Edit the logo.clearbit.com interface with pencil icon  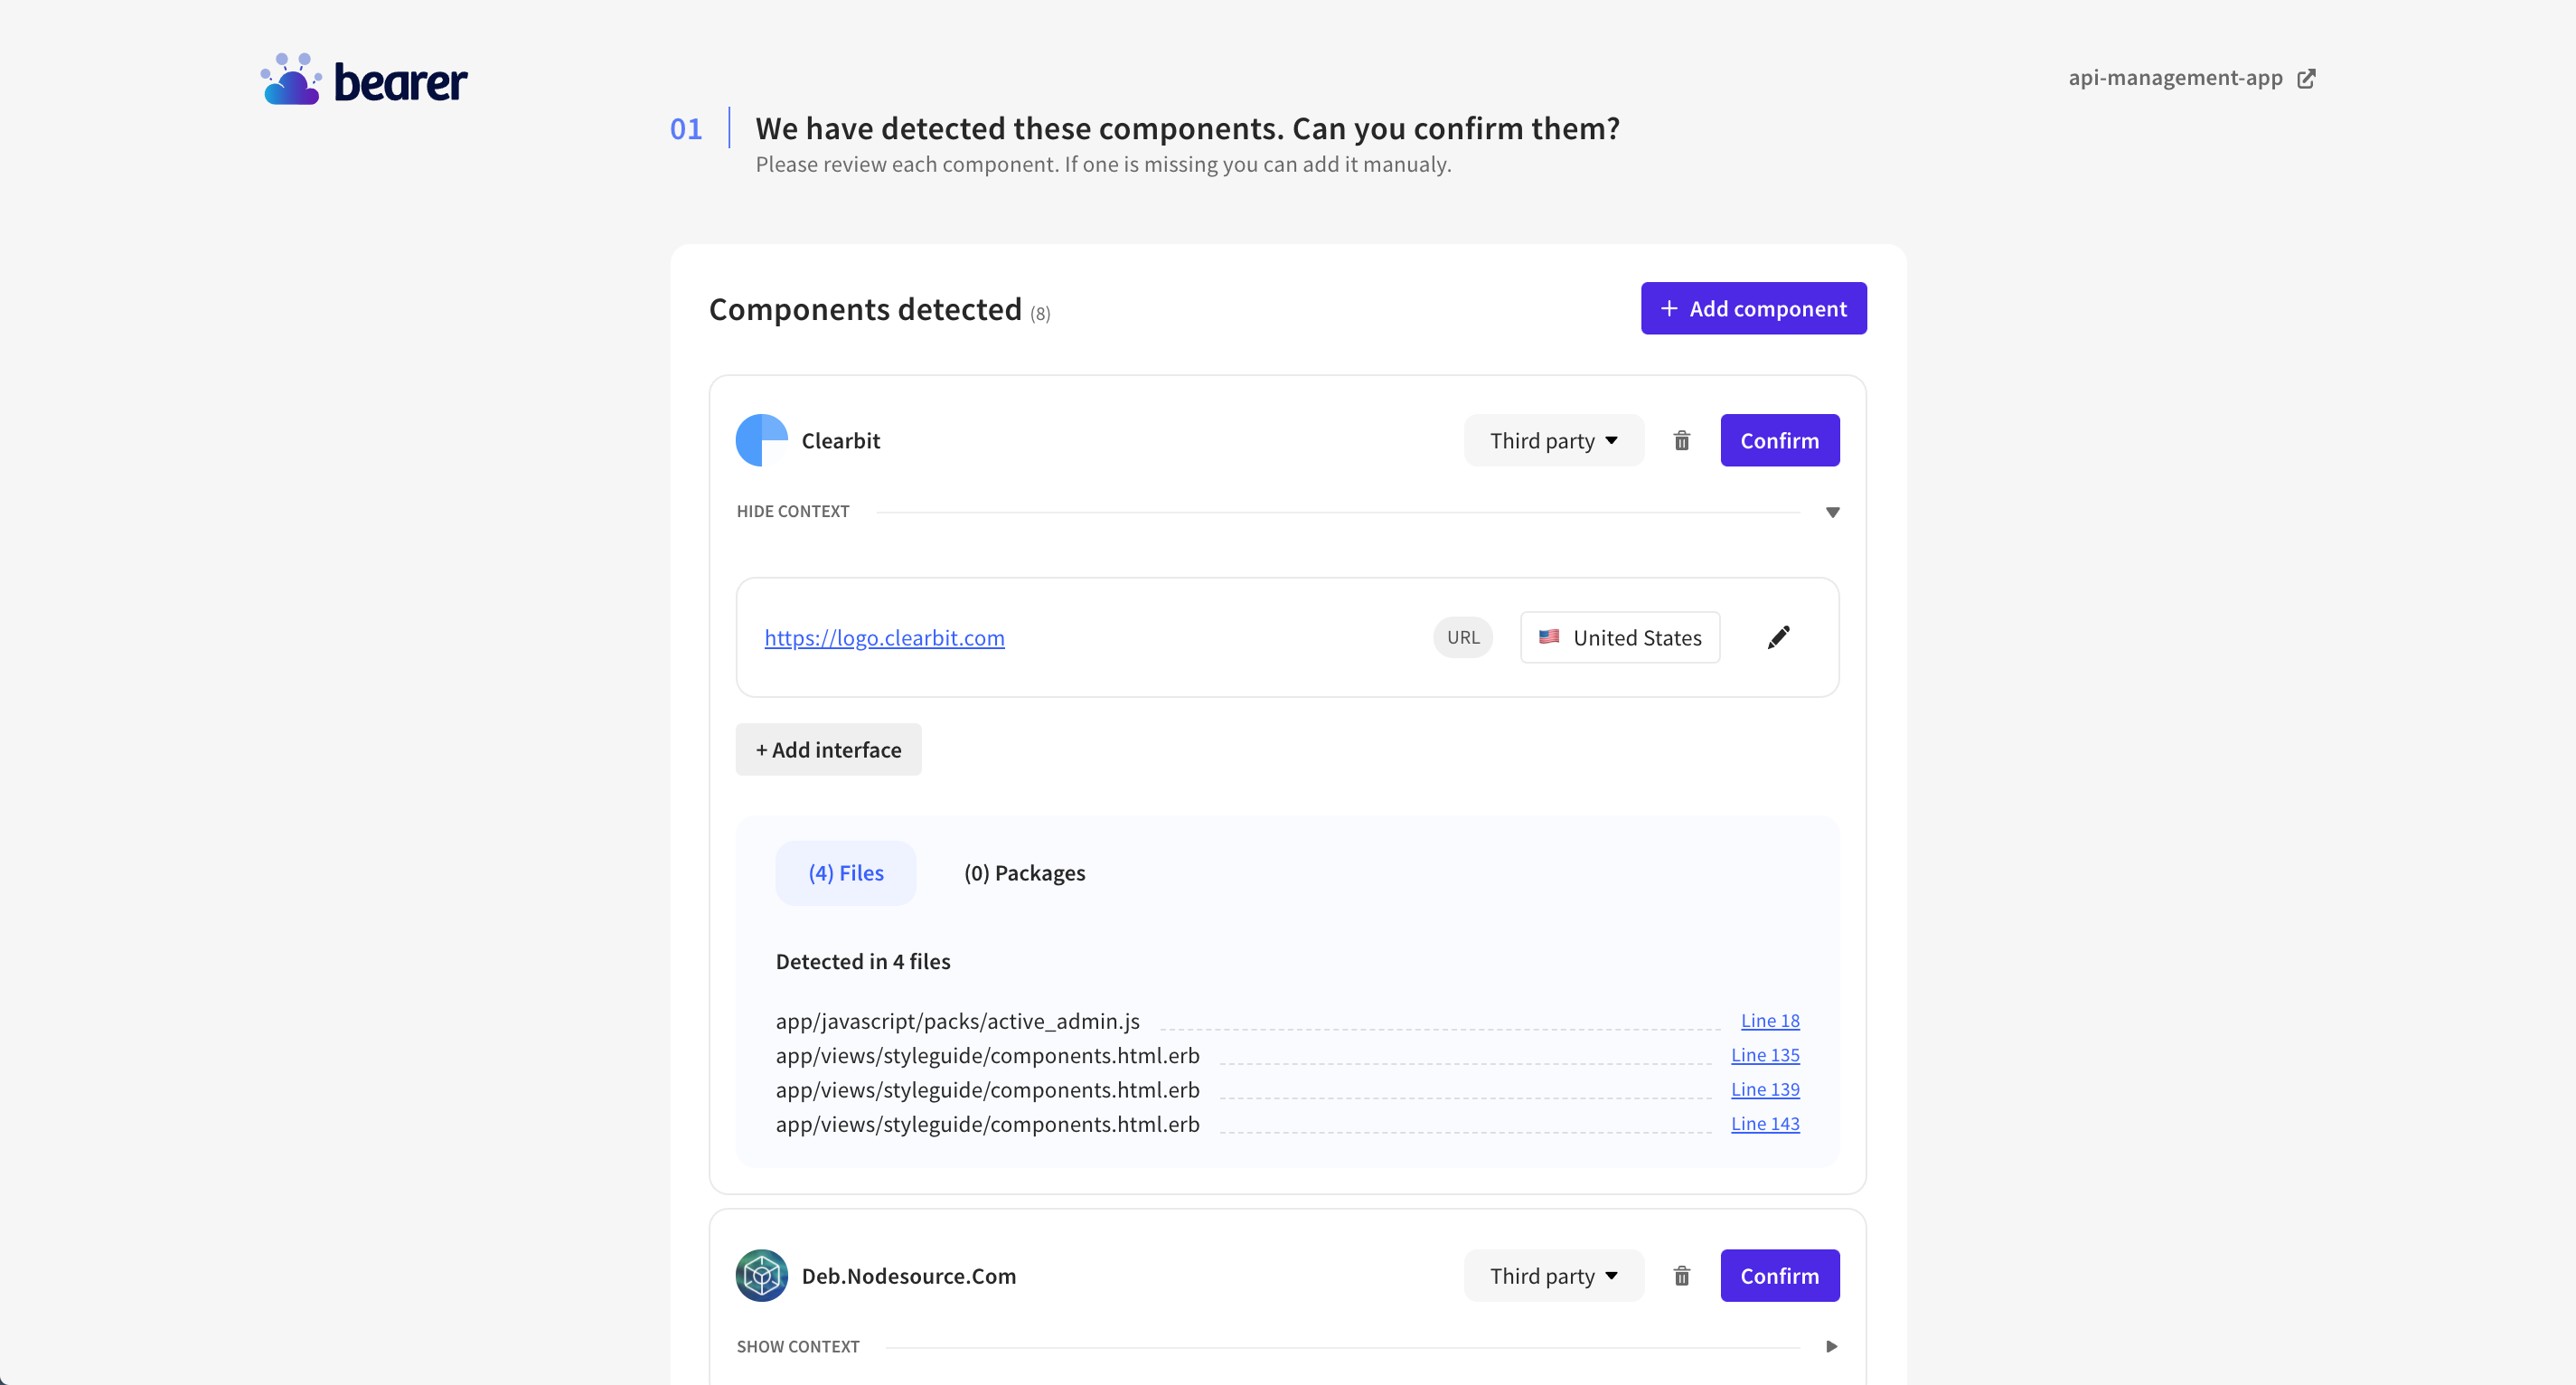click(1779, 637)
